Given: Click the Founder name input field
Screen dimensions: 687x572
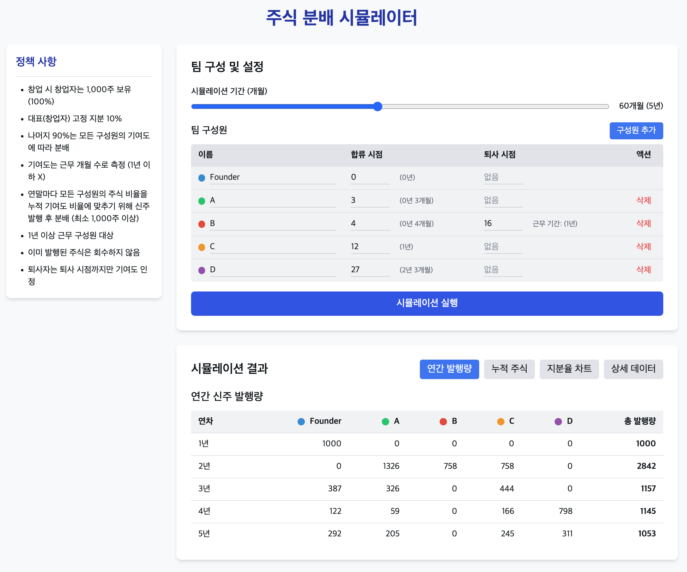Looking at the screenshot, I should [x=272, y=177].
